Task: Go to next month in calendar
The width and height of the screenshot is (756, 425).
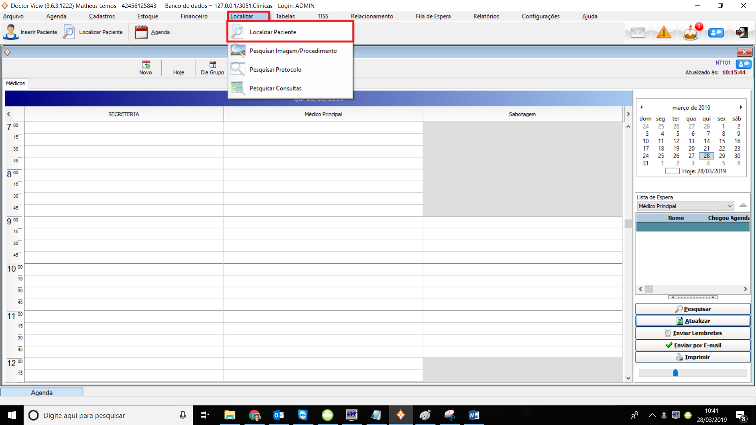Action: pyautogui.click(x=741, y=107)
